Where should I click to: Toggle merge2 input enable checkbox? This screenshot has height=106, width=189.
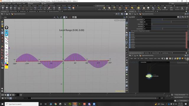click(130, 36)
